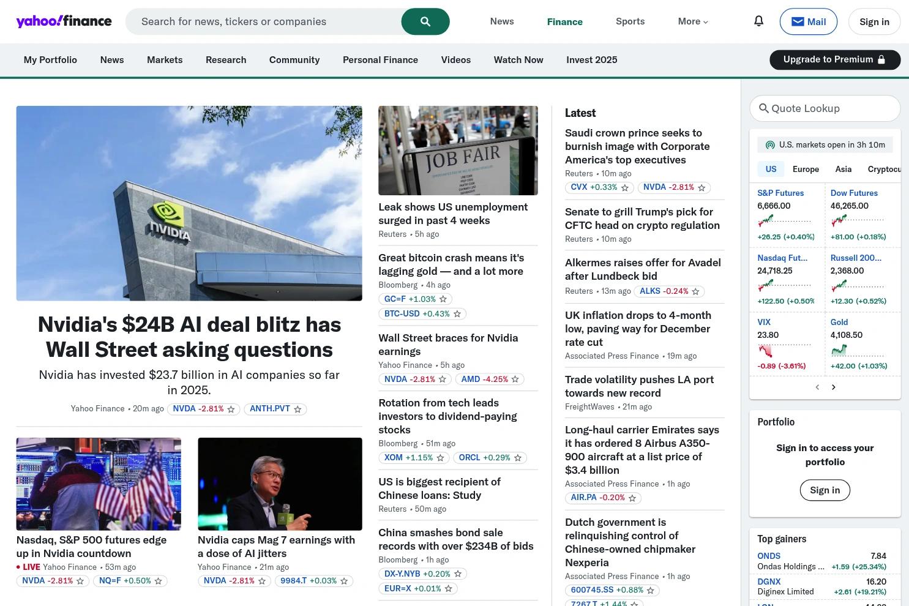
Task: Open the ONDS top gainer ticker
Action: click(769, 556)
